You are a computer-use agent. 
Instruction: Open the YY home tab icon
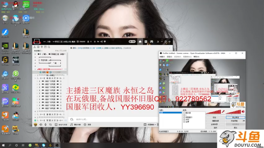(140, 42)
